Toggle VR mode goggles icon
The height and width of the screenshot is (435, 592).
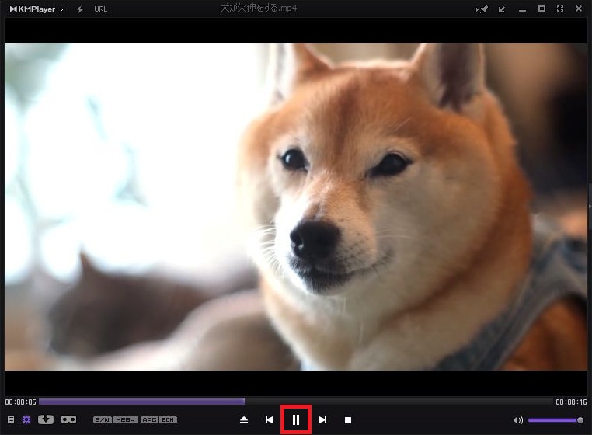[68, 419]
